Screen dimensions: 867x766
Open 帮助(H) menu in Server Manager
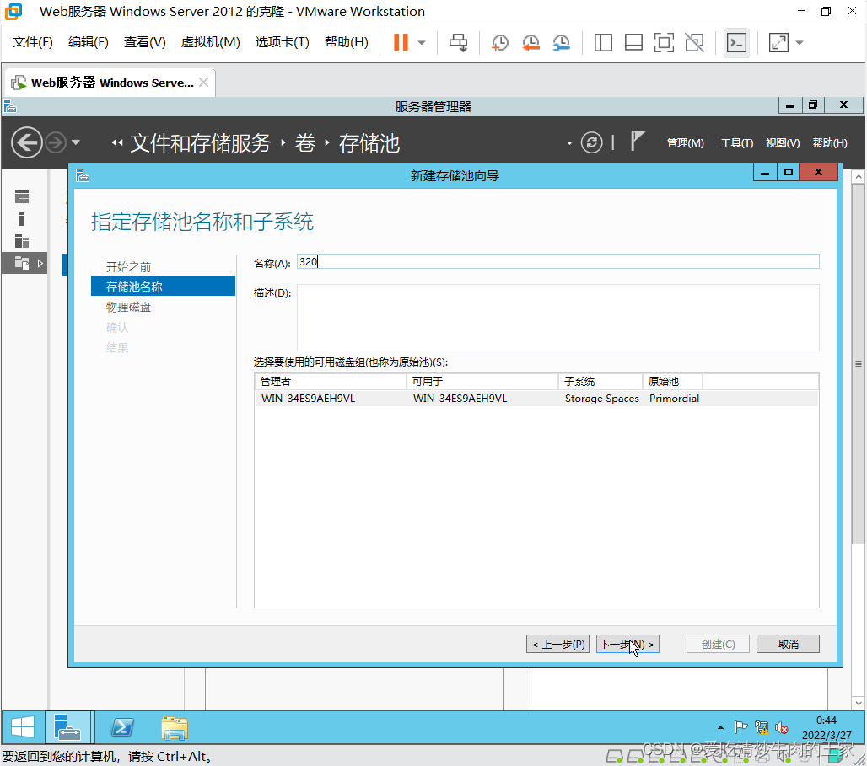[x=829, y=143]
